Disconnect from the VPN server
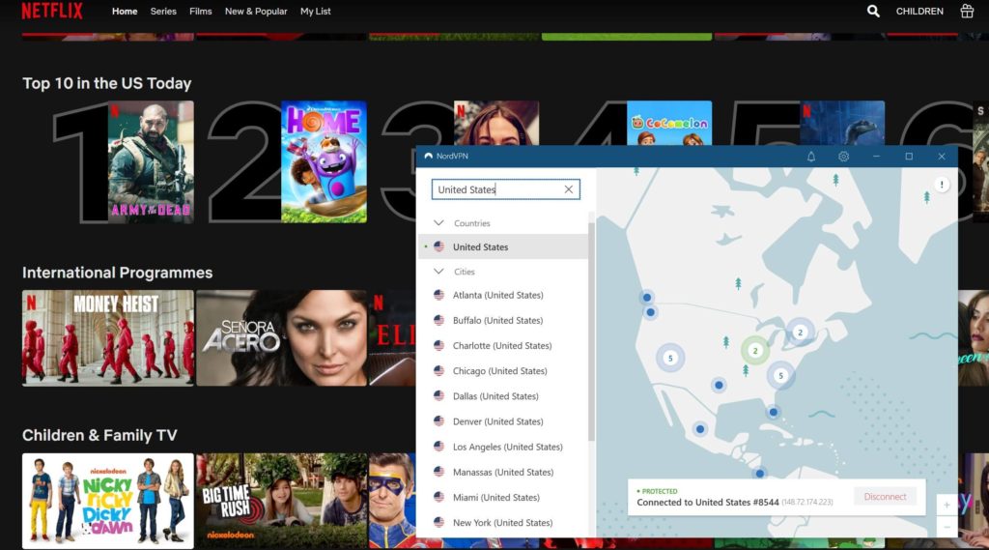Image resolution: width=989 pixels, height=550 pixels. [x=885, y=497]
